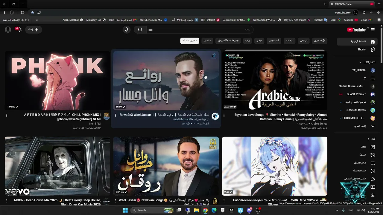Open the كل الإشارات المرجعية bookmarks folder
This screenshot has height=215, width=383.
[16, 20]
